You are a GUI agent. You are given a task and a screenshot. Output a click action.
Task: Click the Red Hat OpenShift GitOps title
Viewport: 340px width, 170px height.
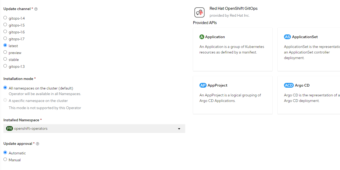234,8
